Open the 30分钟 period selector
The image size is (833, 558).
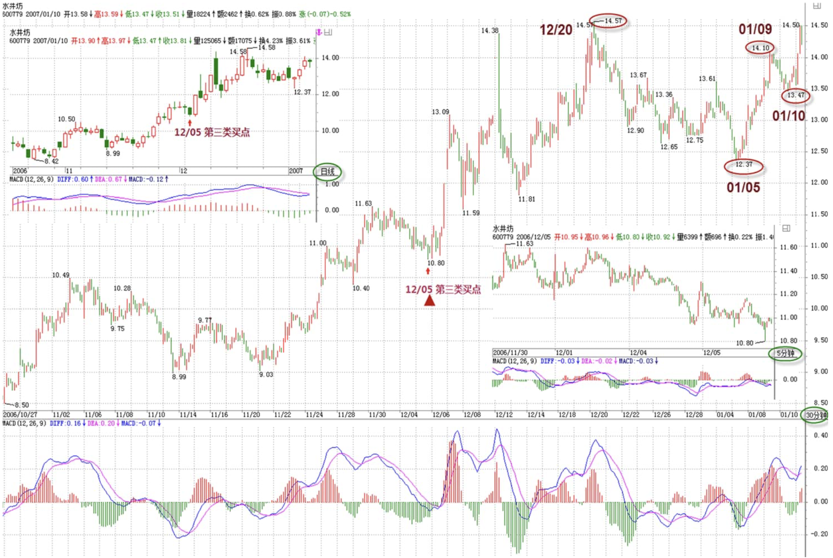pos(816,415)
